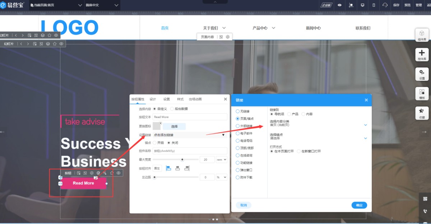Select 后台数据 content source
This screenshot has width=431, height=224.
coord(179,109)
